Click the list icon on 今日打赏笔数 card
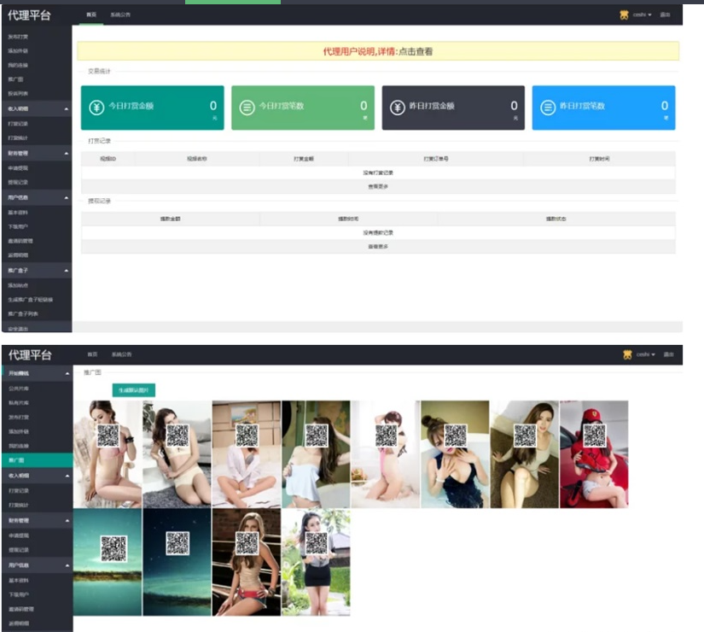The image size is (704, 632). point(247,107)
